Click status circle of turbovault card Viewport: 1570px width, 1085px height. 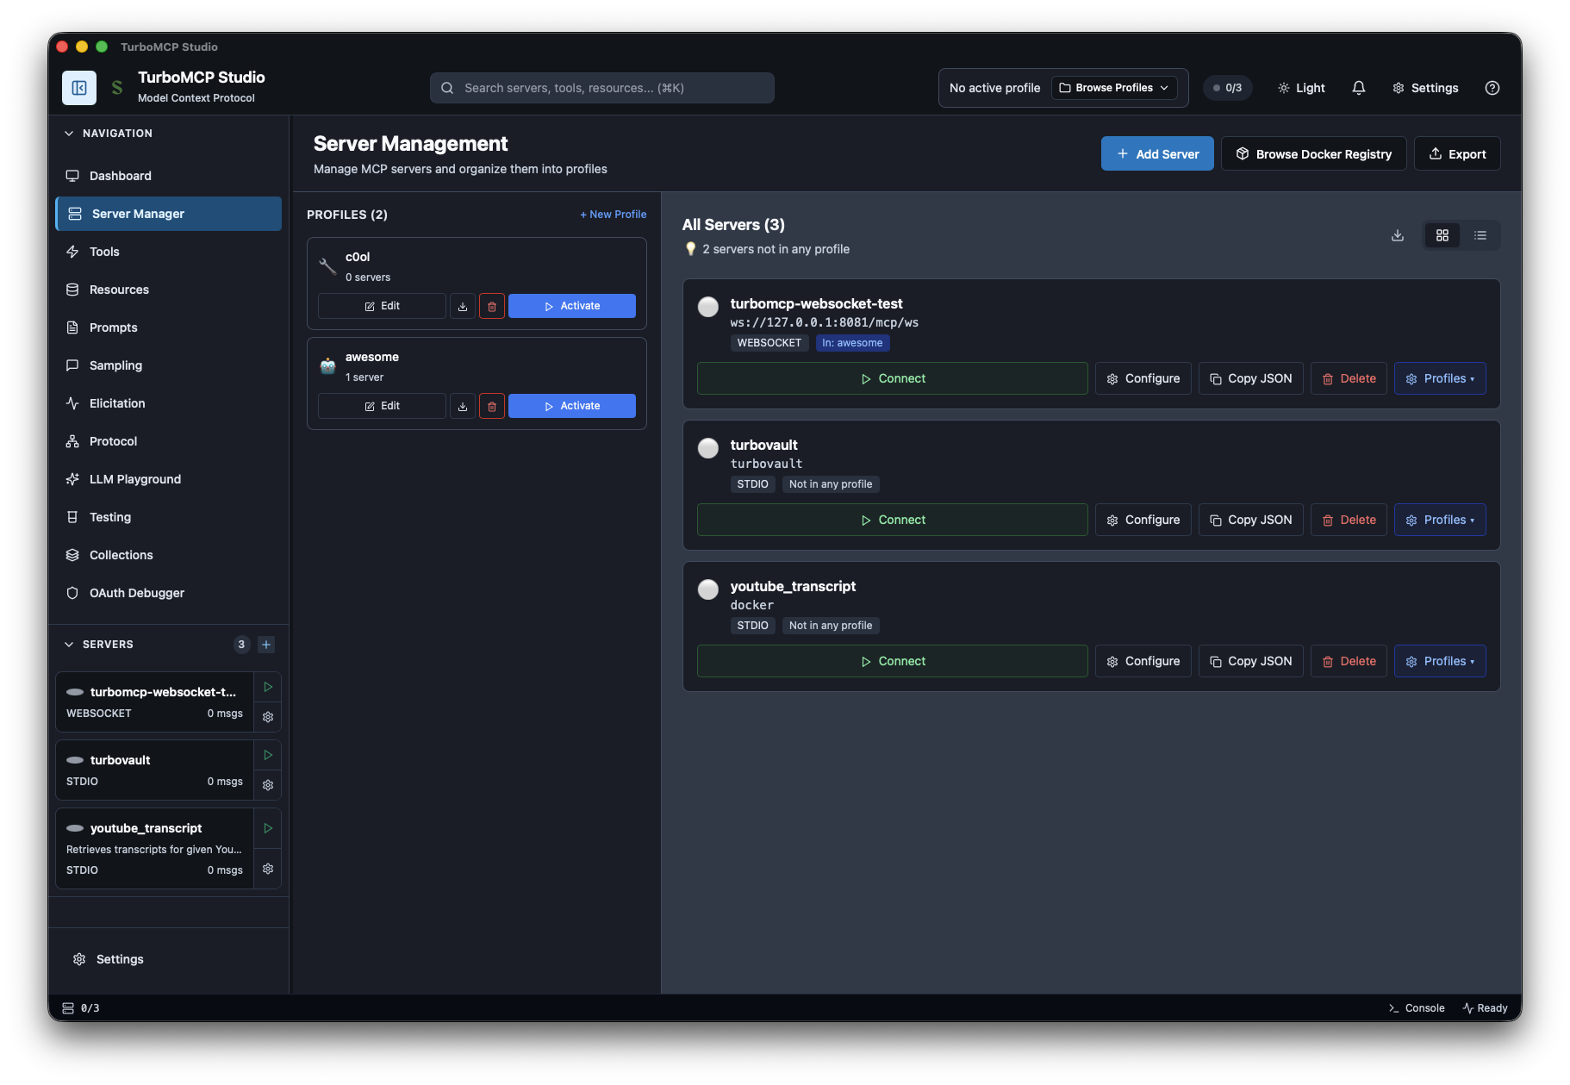point(708,448)
